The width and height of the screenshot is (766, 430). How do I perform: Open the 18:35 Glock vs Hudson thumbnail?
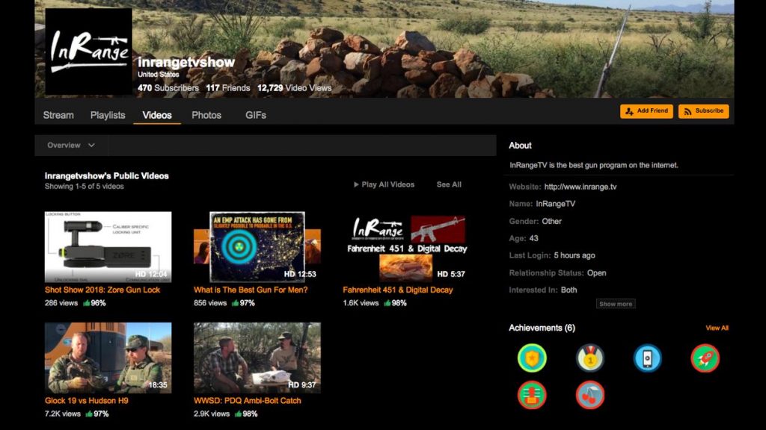(108, 358)
